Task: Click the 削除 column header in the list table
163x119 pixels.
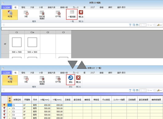Action: click(10, 100)
